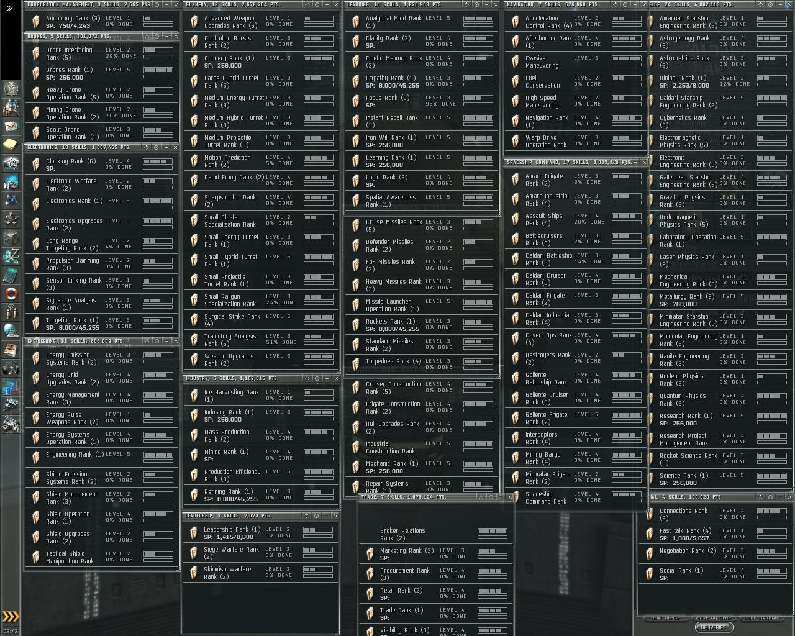Select the Electronics Upgrades skill
The image size is (795, 636).
102,224
